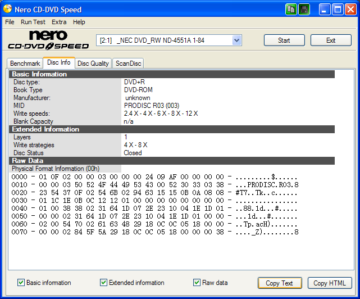
Task: Click the copy-to-clipboard icon in title bar
Action: tap(291, 10)
